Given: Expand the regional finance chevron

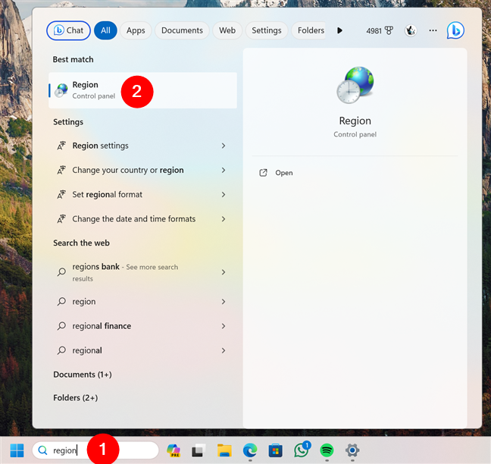Looking at the screenshot, I should [224, 326].
